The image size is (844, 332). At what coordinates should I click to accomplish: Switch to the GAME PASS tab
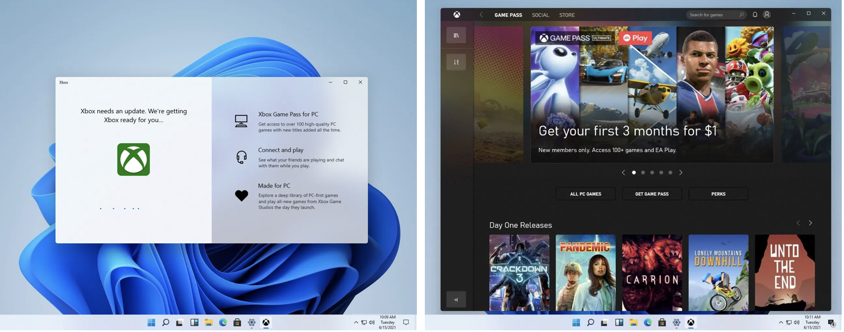point(510,15)
